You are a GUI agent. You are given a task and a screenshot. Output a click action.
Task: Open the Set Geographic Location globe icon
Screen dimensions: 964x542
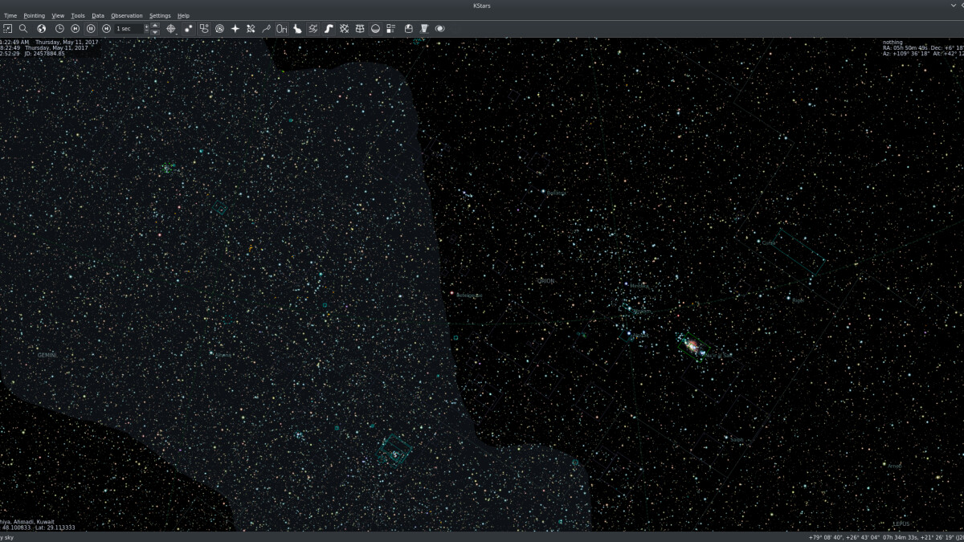tap(41, 29)
